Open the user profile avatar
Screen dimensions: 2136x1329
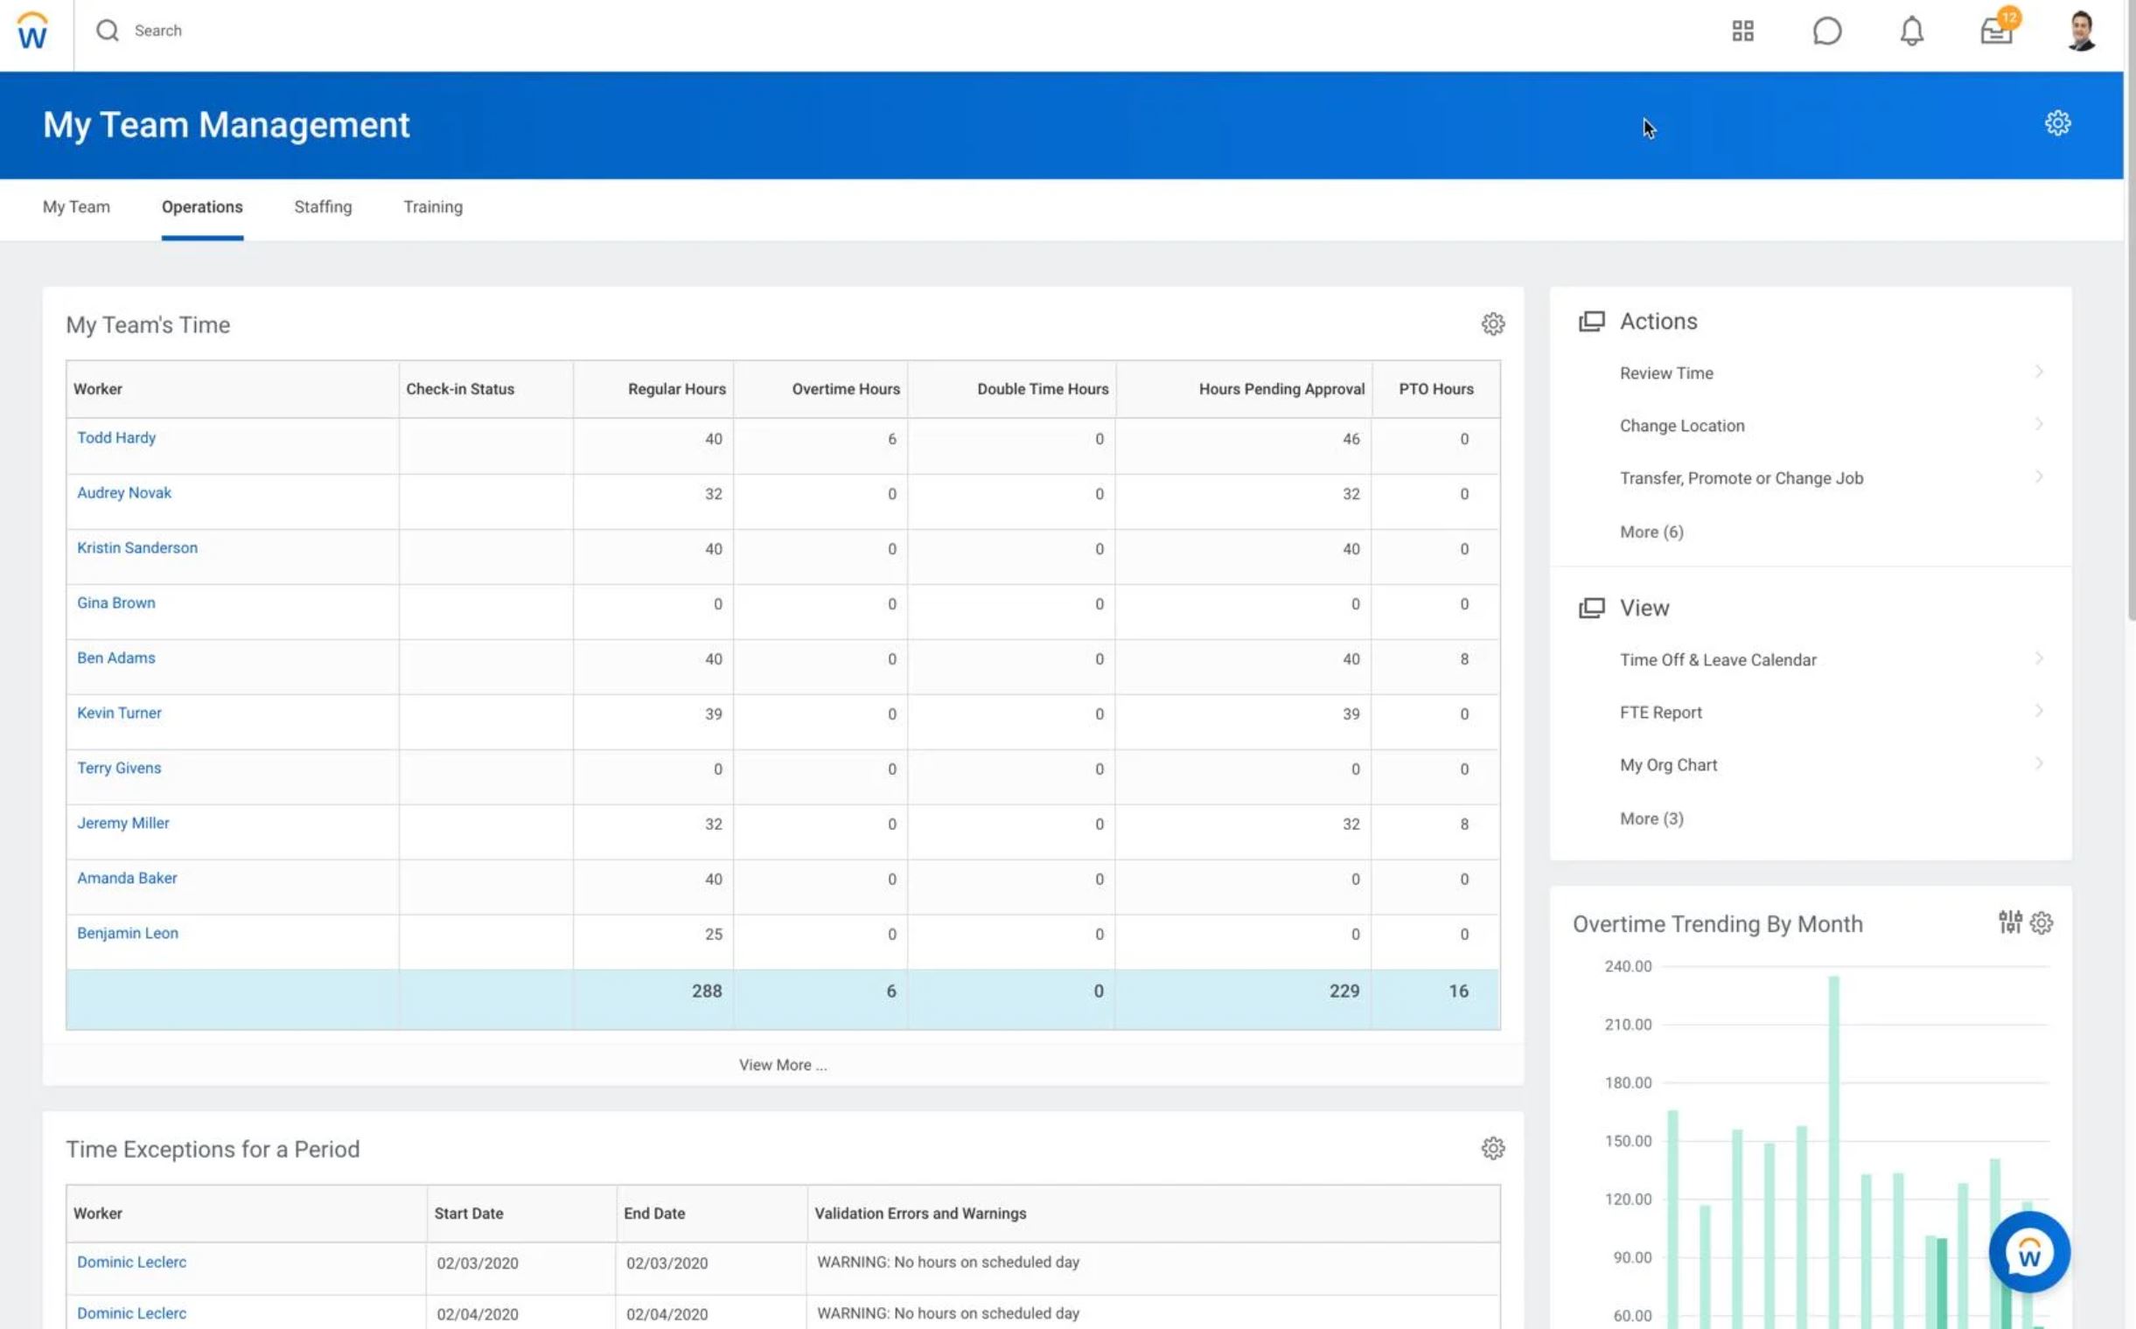pos(2081,31)
